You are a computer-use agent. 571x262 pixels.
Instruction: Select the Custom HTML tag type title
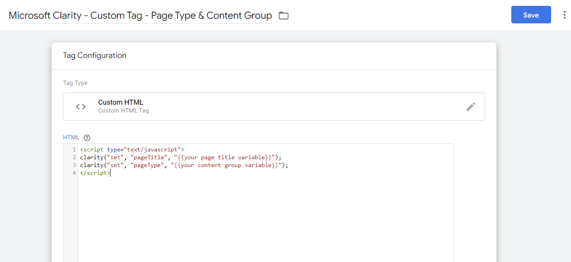click(121, 102)
